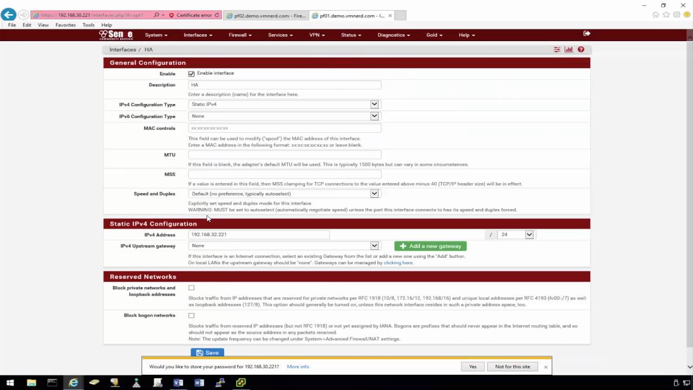The height and width of the screenshot is (390, 693).
Task: Click the IE smiley feedback icon
Action: point(686,15)
